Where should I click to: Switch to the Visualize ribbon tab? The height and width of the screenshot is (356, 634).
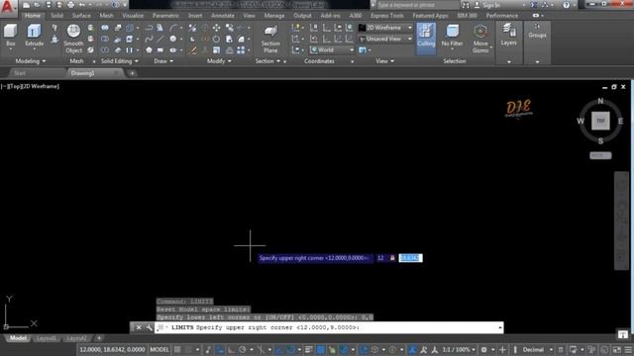pos(133,16)
